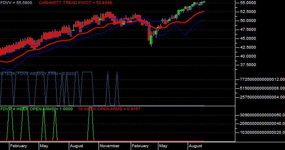Click the FDVV = 55.5800 price label
The image size is (285, 150).
coord(16,3)
